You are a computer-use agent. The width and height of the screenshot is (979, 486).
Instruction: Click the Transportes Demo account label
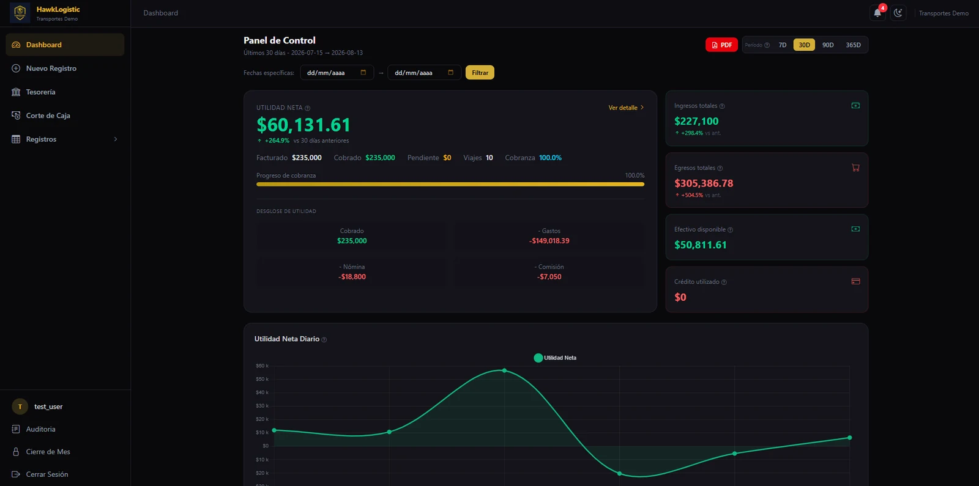point(944,13)
